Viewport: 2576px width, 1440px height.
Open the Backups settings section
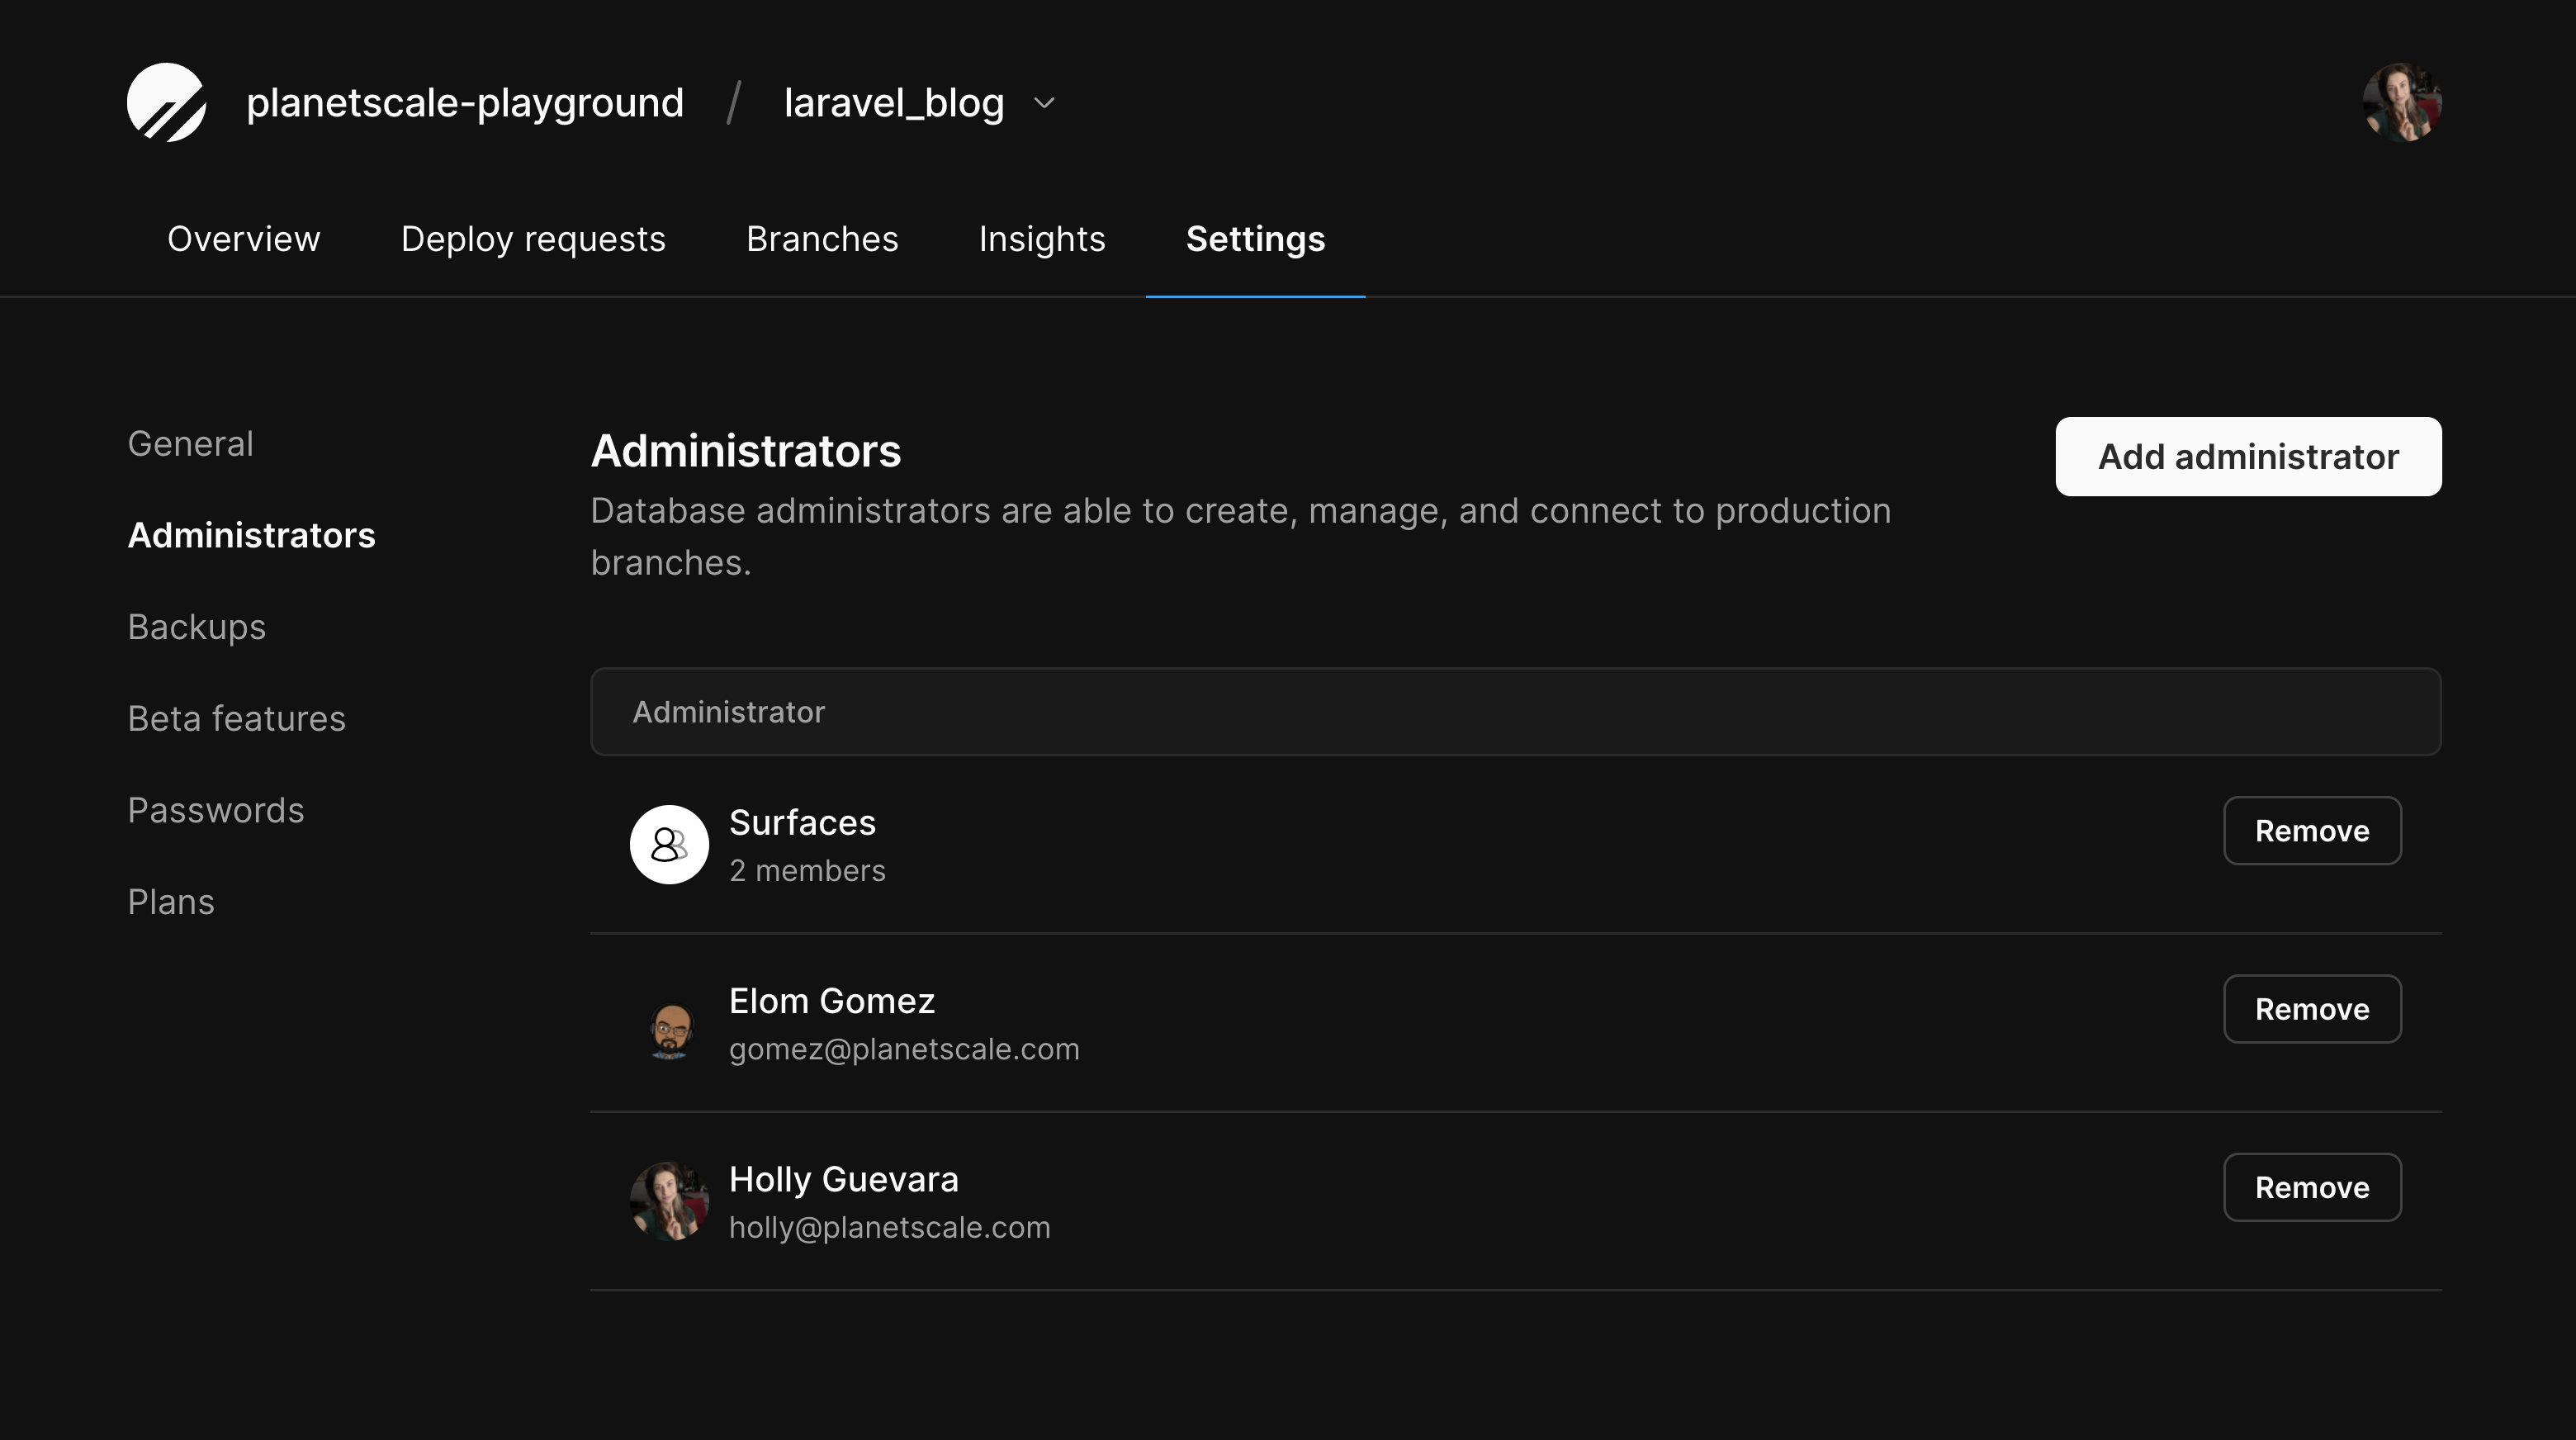(x=197, y=627)
